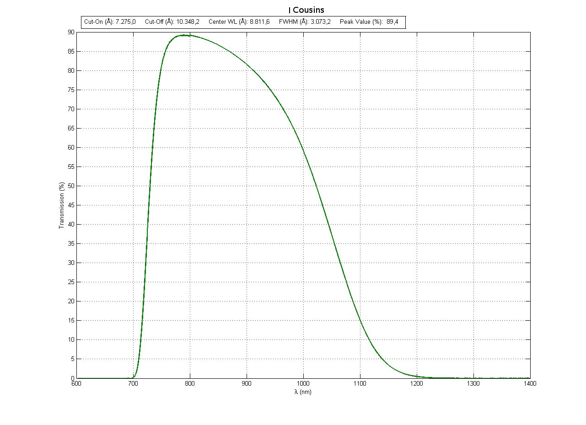Click y-axis tick label 10
The height and width of the screenshot is (425, 586).
pyautogui.click(x=71, y=339)
